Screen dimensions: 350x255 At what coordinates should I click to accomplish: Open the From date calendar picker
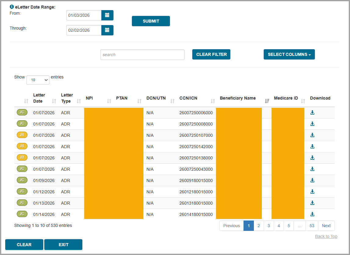click(107, 15)
